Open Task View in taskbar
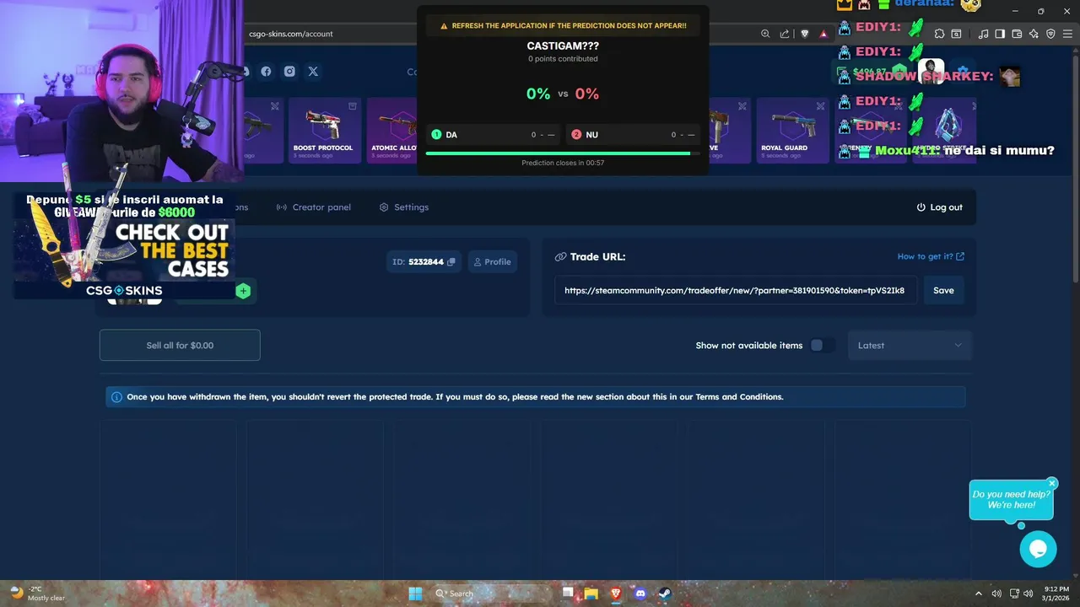Image resolution: width=1080 pixels, height=607 pixels. pos(569,594)
